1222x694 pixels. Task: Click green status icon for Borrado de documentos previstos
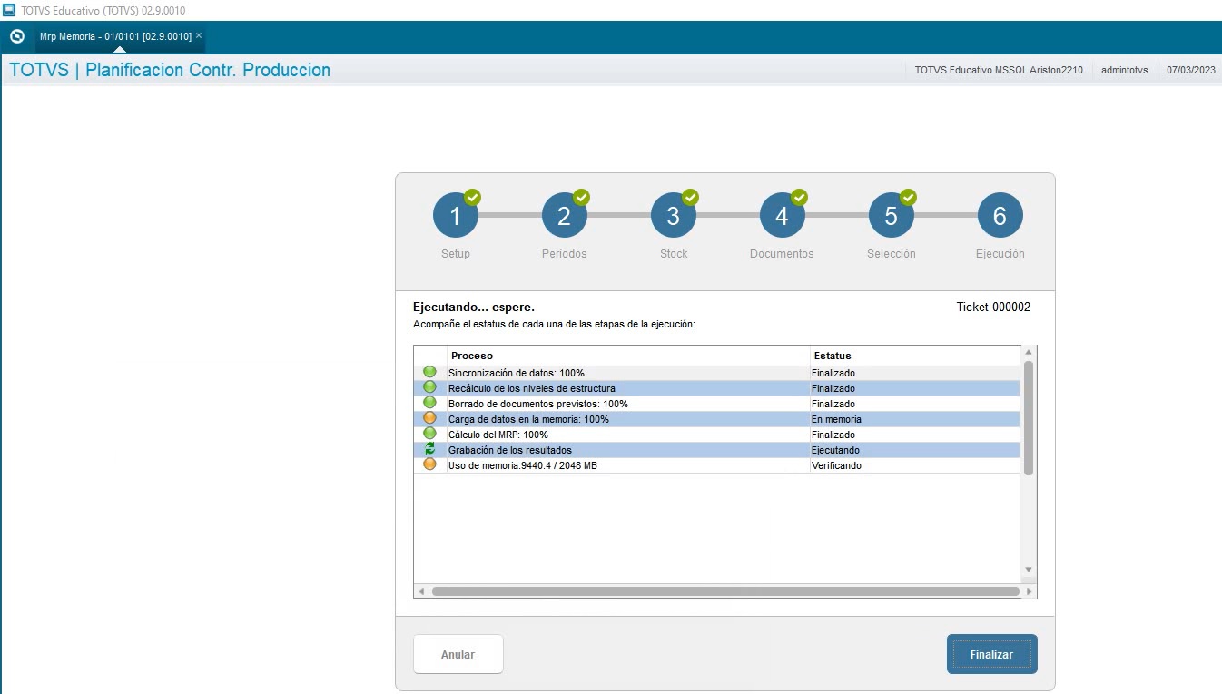pos(429,403)
